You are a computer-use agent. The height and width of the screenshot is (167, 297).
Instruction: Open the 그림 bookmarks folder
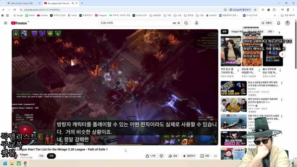(200, 15)
